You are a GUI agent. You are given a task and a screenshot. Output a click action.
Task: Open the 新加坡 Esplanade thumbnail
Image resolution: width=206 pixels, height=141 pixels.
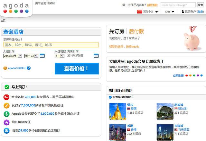pyautogui.click(x=165, y=111)
